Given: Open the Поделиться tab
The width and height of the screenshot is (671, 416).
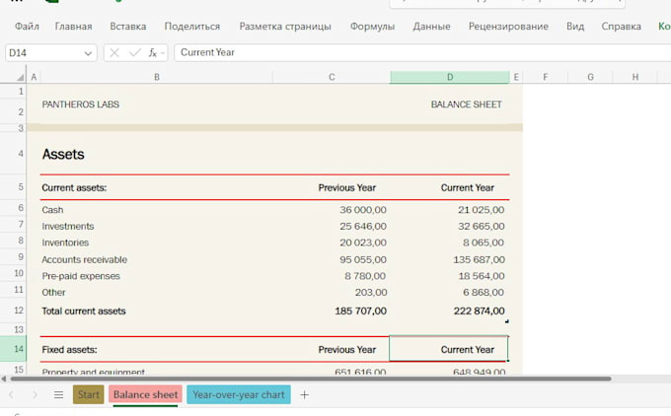Looking at the screenshot, I should 192,27.
